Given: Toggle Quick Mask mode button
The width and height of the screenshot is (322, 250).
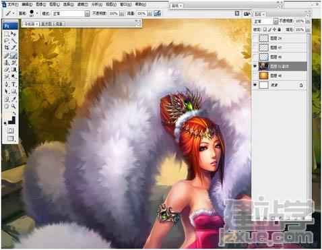Looking at the screenshot, I should point(10,131).
